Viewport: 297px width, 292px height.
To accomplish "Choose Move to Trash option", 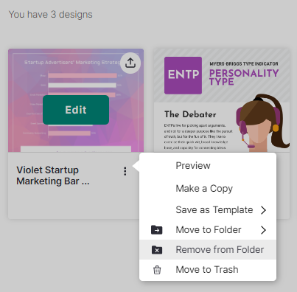I will point(208,270).
